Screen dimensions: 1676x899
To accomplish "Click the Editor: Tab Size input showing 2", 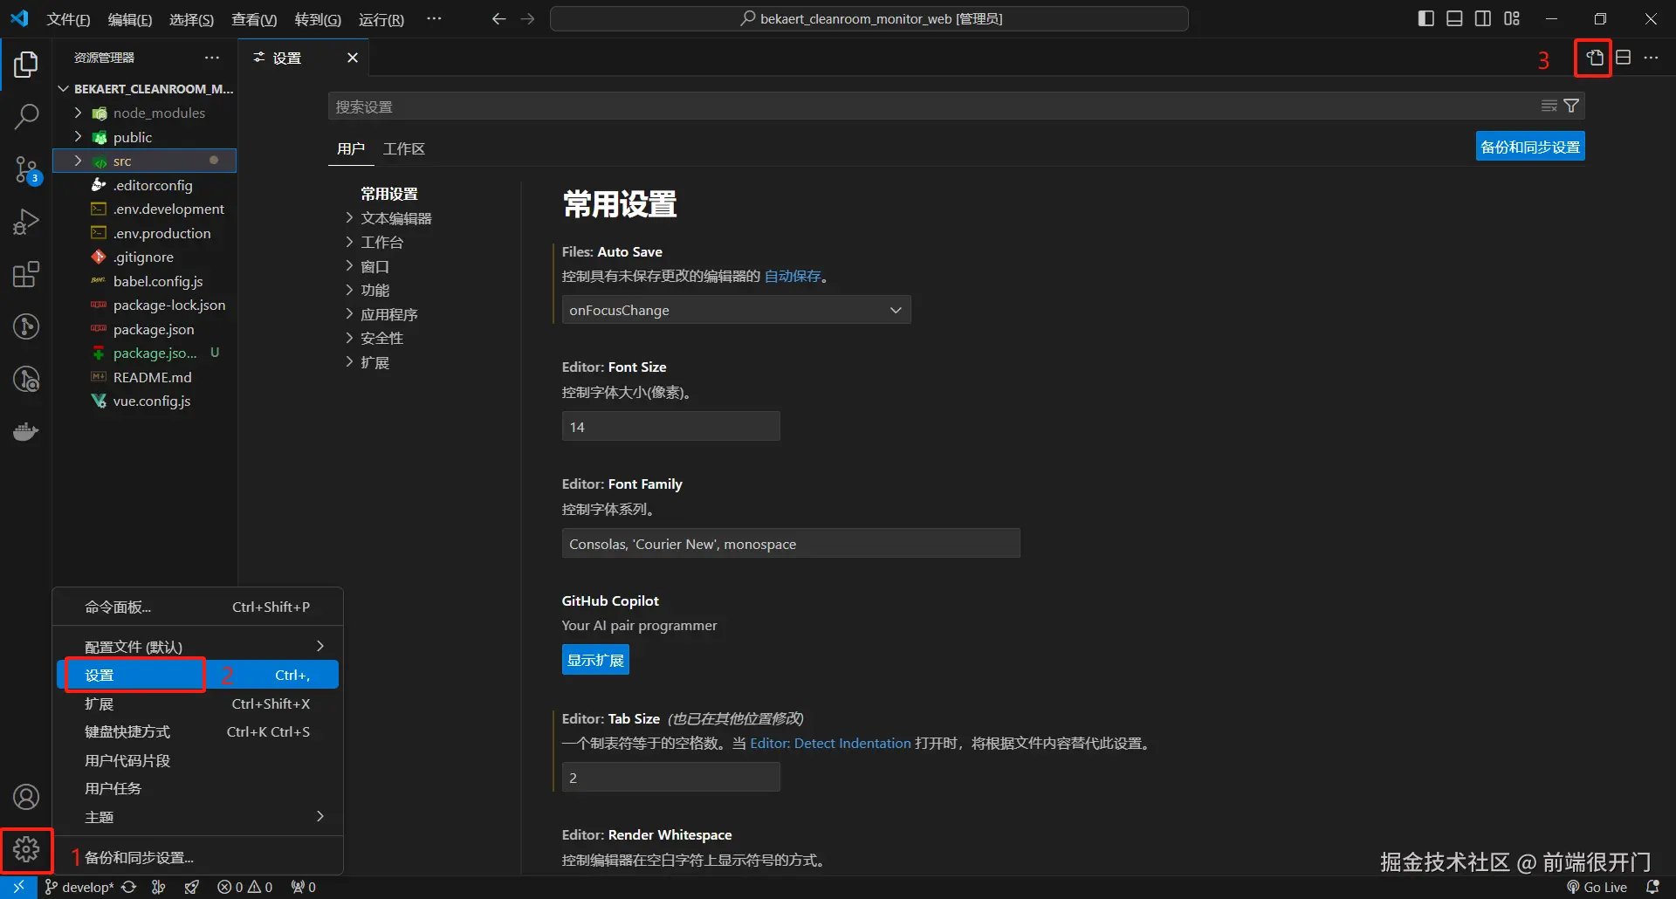I will [x=670, y=778].
